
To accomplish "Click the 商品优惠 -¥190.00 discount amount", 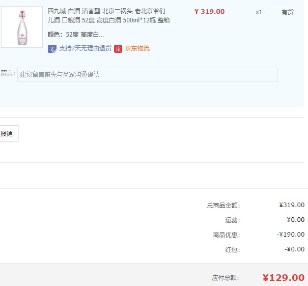I will click(x=291, y=235).
